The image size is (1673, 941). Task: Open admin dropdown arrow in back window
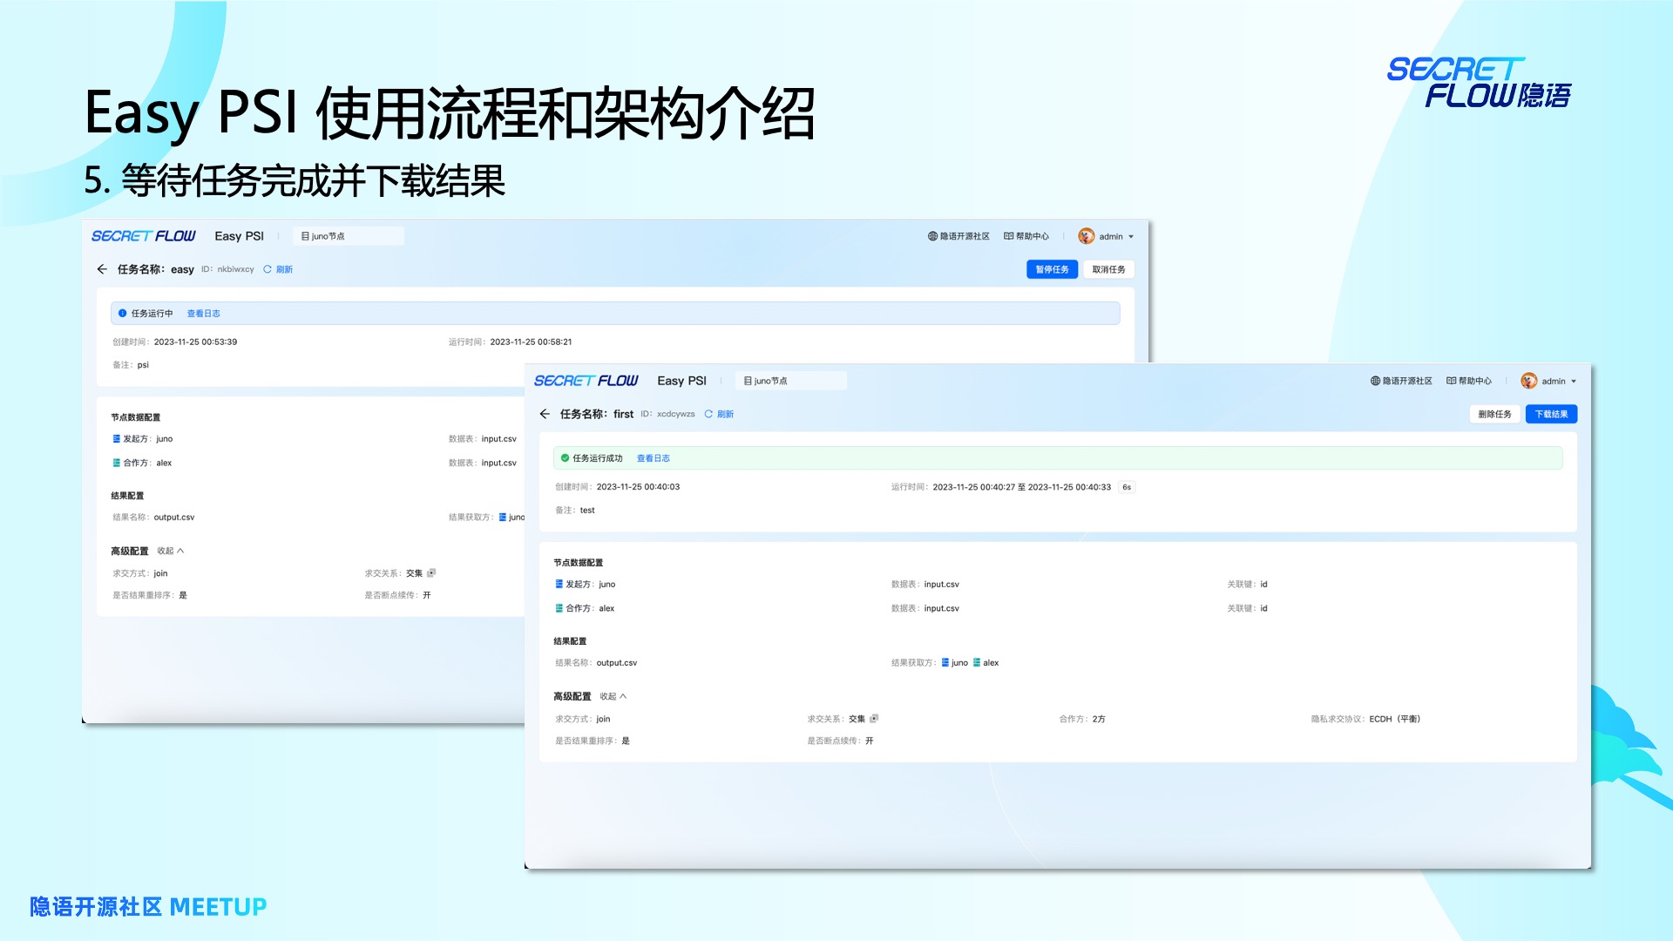click(1131, 237)
